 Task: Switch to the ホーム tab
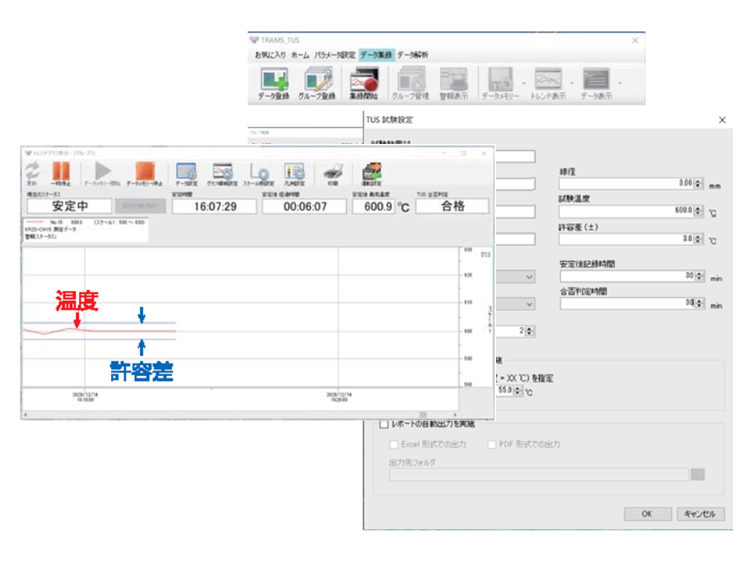(x=300, y=55)
